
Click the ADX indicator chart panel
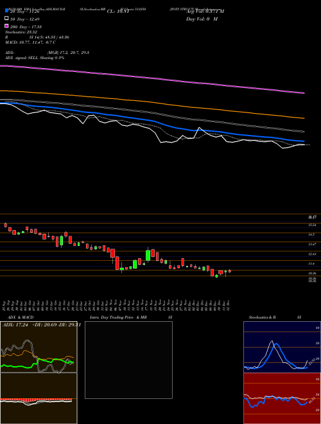point(39,347)
